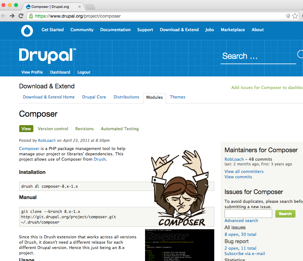Go to Documentation in top navigation
Screen dimensions: 303x261
point(115,30)
